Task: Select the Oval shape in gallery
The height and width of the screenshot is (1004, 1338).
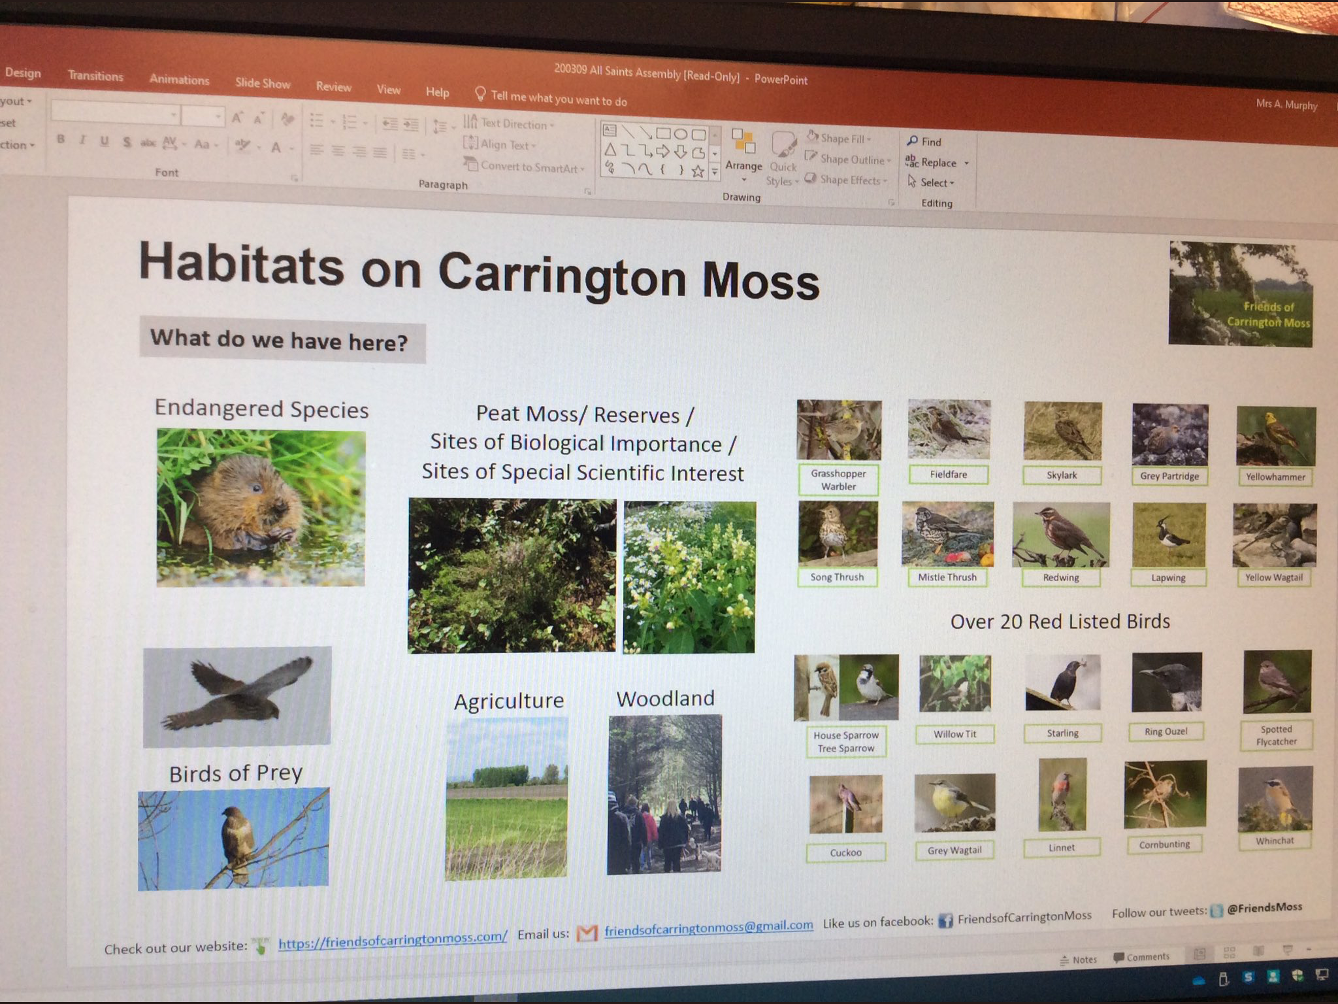Action: pyautogui.click(x=681, y=134)
